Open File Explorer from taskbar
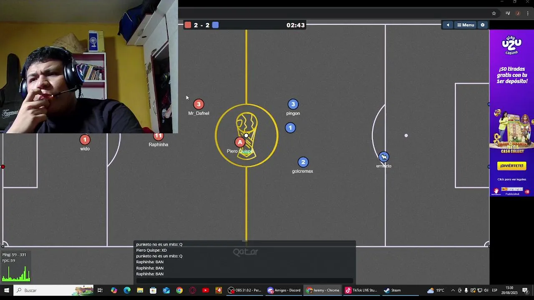The image size is (534, 300). pyautogui.click(x=140, y=290)
